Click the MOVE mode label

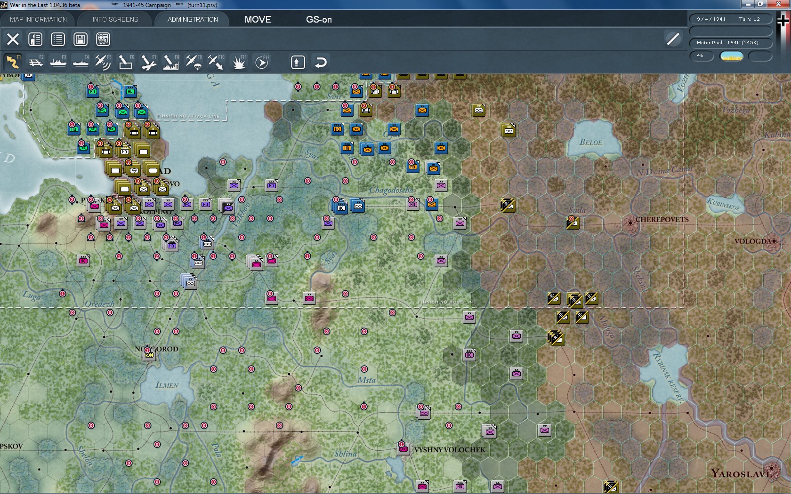pyautogui.click(x=258, y=19)
